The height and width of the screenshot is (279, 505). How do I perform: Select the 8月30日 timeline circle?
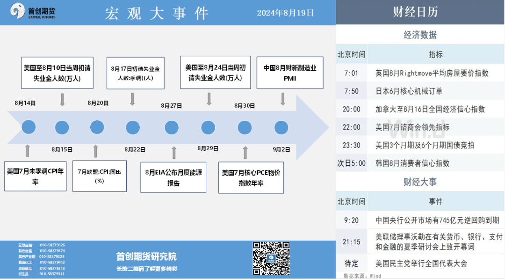tap(245, 127)
